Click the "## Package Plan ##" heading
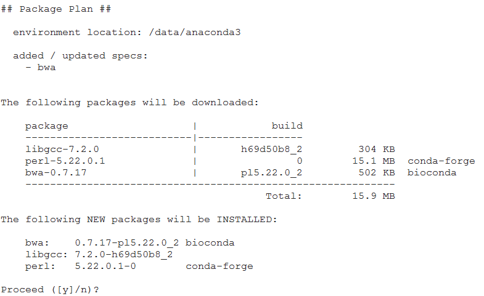Viewport: 484px width, 296px height. pyautogui.click(x=56, y=9)
